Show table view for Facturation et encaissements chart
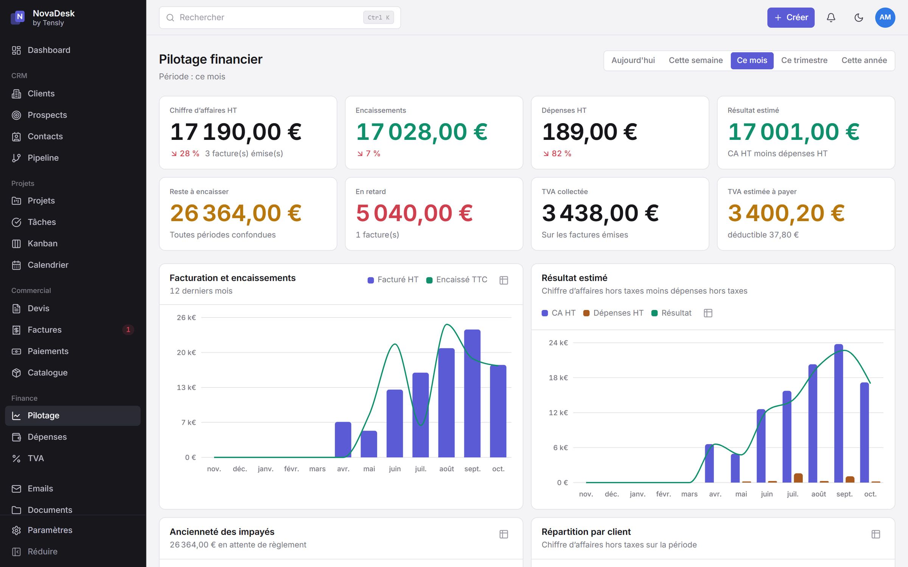 click(504, 280)
